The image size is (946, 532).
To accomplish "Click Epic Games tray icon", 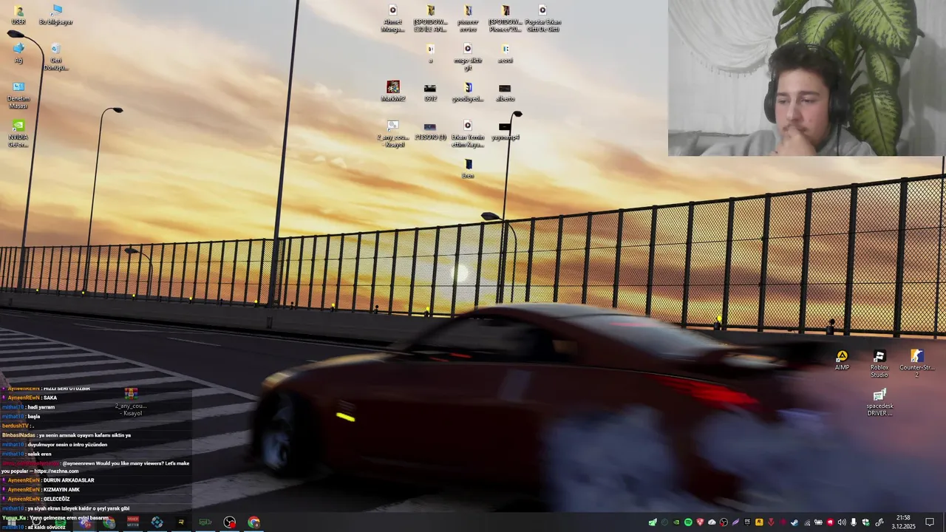I will tap(747, 522).
